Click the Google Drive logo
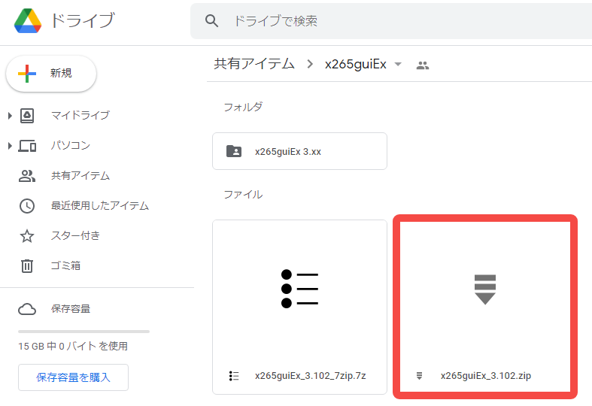This screenshot has width=592, height=406. click(x=28, y=21)
